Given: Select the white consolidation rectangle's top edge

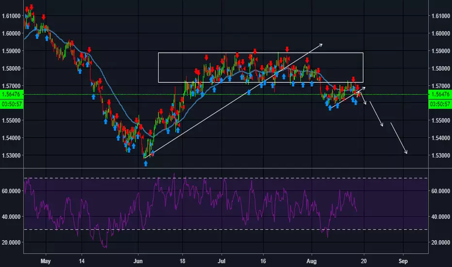Looking at the screenshot, I should [x=260, y=53].
